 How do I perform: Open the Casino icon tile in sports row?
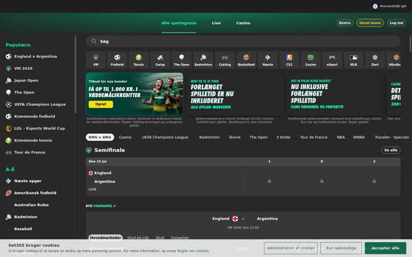click(311, 60)
